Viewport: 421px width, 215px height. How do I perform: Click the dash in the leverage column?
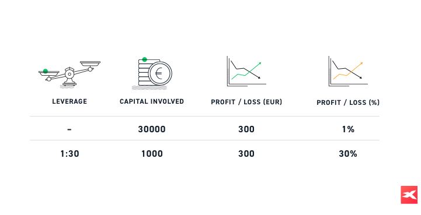pos(69,130)
